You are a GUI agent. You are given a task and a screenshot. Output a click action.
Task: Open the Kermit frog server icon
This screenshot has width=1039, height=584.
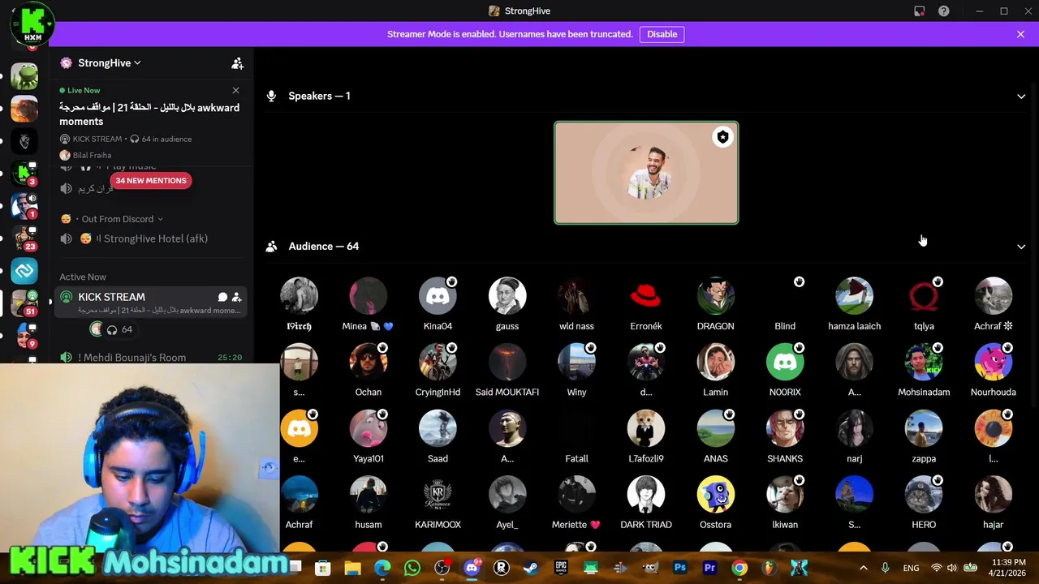click(24, 76)
